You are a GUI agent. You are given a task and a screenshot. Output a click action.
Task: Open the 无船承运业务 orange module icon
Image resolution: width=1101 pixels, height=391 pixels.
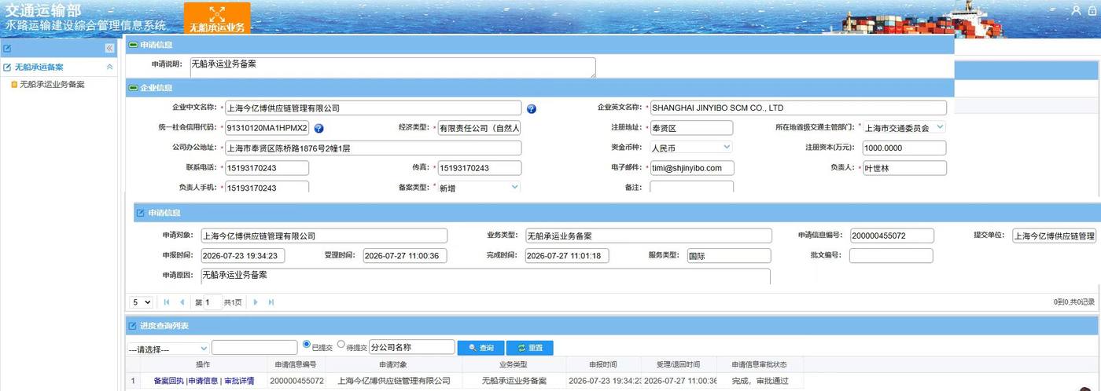point(217,18)
